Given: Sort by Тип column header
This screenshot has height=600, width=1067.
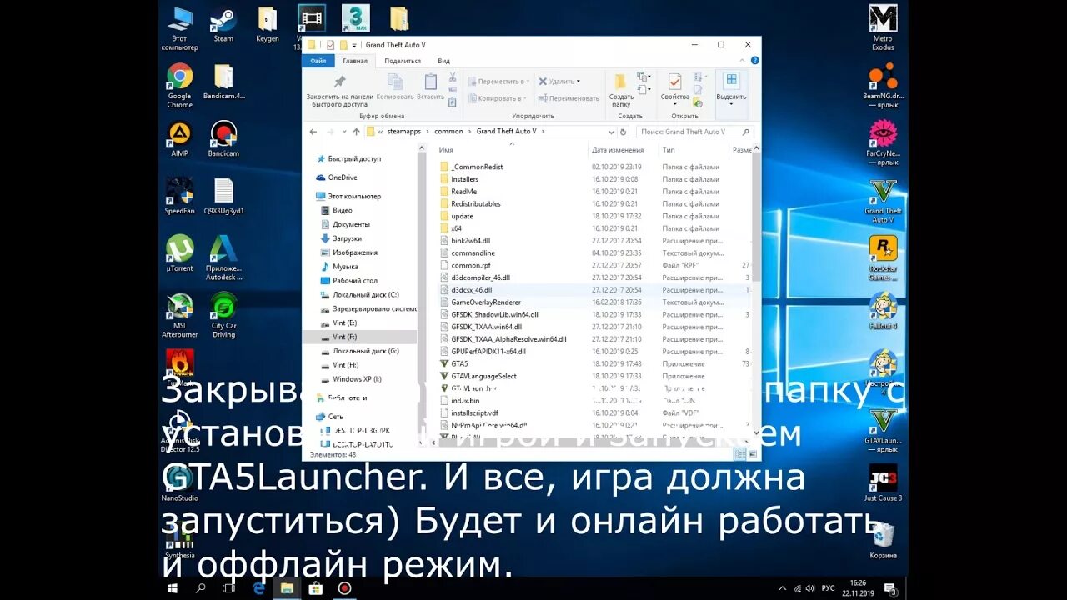Looking at the screenshot, I should (669, 150).
